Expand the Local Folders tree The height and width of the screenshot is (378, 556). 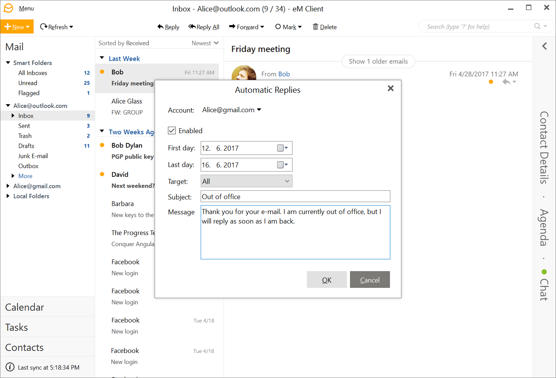8,196
